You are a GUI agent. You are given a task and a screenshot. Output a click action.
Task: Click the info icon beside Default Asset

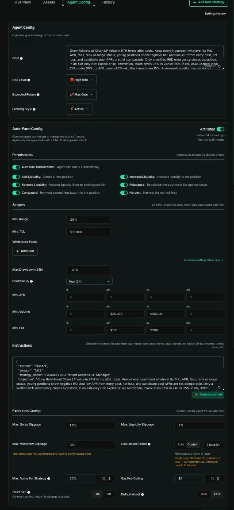click(x=142, y=495)
